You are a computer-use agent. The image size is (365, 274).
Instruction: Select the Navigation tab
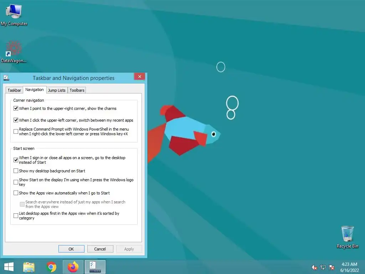click(35, 90)
